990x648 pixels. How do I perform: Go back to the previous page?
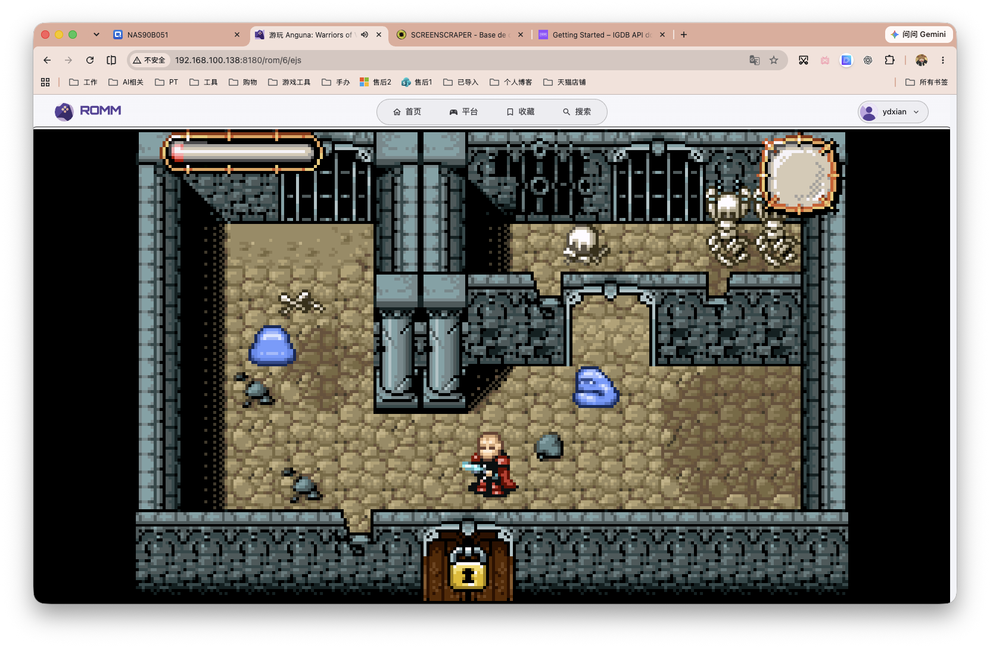point(47,60)
